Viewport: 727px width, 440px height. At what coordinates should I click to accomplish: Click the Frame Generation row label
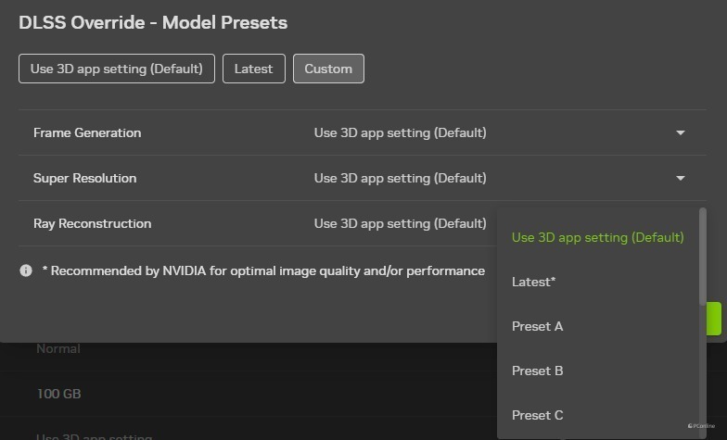click(87, 132)
